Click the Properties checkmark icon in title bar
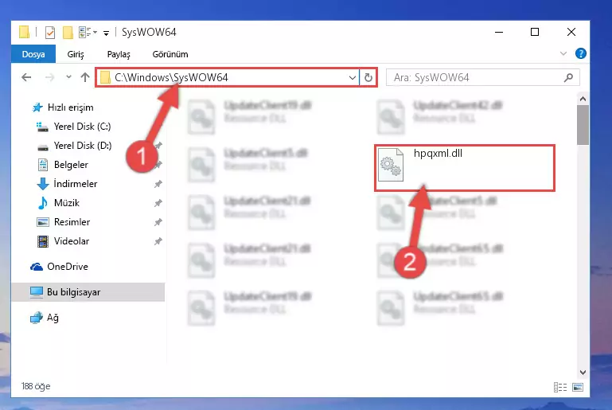 [x=50, y=32]
